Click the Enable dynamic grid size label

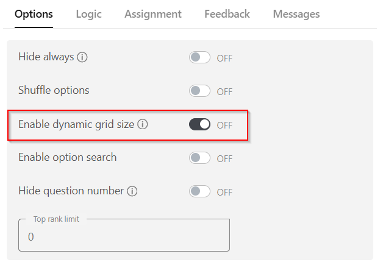76,124
